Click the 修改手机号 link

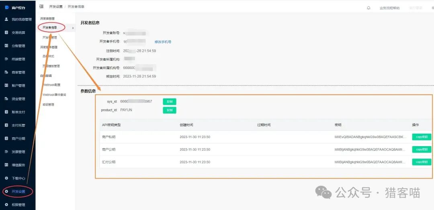point(163,42)
